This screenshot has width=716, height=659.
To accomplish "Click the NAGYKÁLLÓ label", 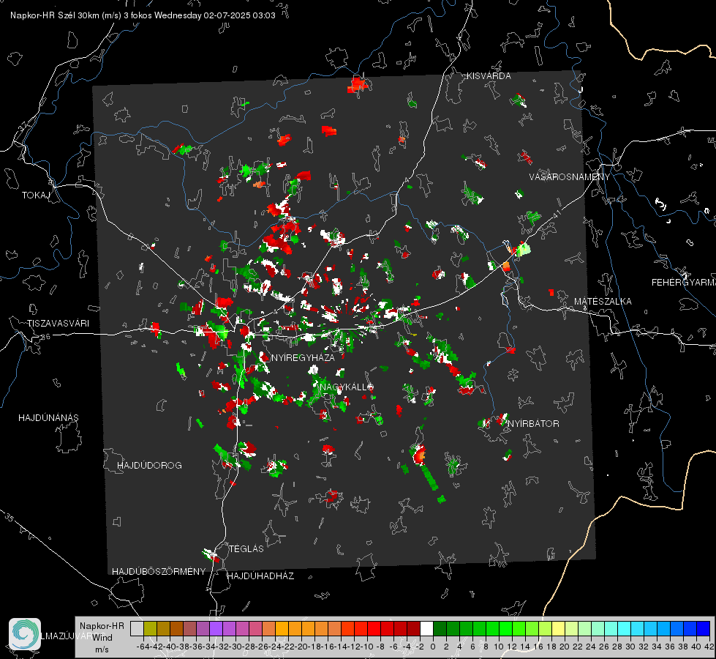I will tap(346, 387).
